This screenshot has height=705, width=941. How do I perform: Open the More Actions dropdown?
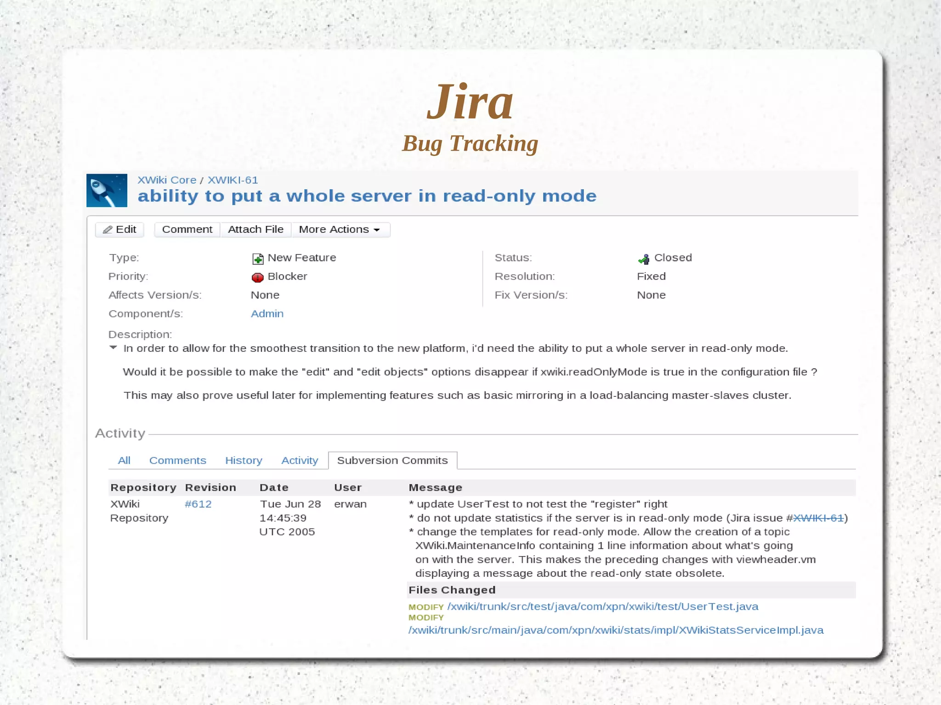(340, 230)
